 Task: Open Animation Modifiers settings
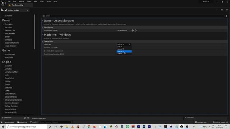[x=11, y=72]
